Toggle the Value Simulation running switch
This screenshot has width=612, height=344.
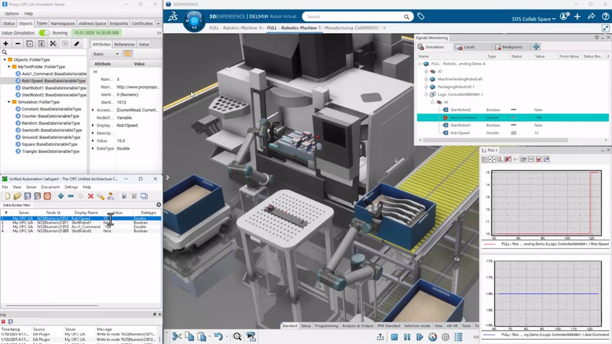(44, 32)
